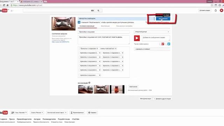The height and width of the screenshot is (126, 224).
Task: Open 'Безопасный режим: выкл.' dropdown
Action: tap(57, 113)
